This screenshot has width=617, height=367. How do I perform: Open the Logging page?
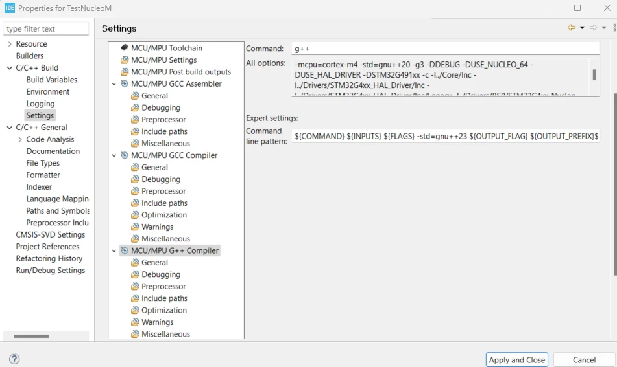click(x=40, y=104)
